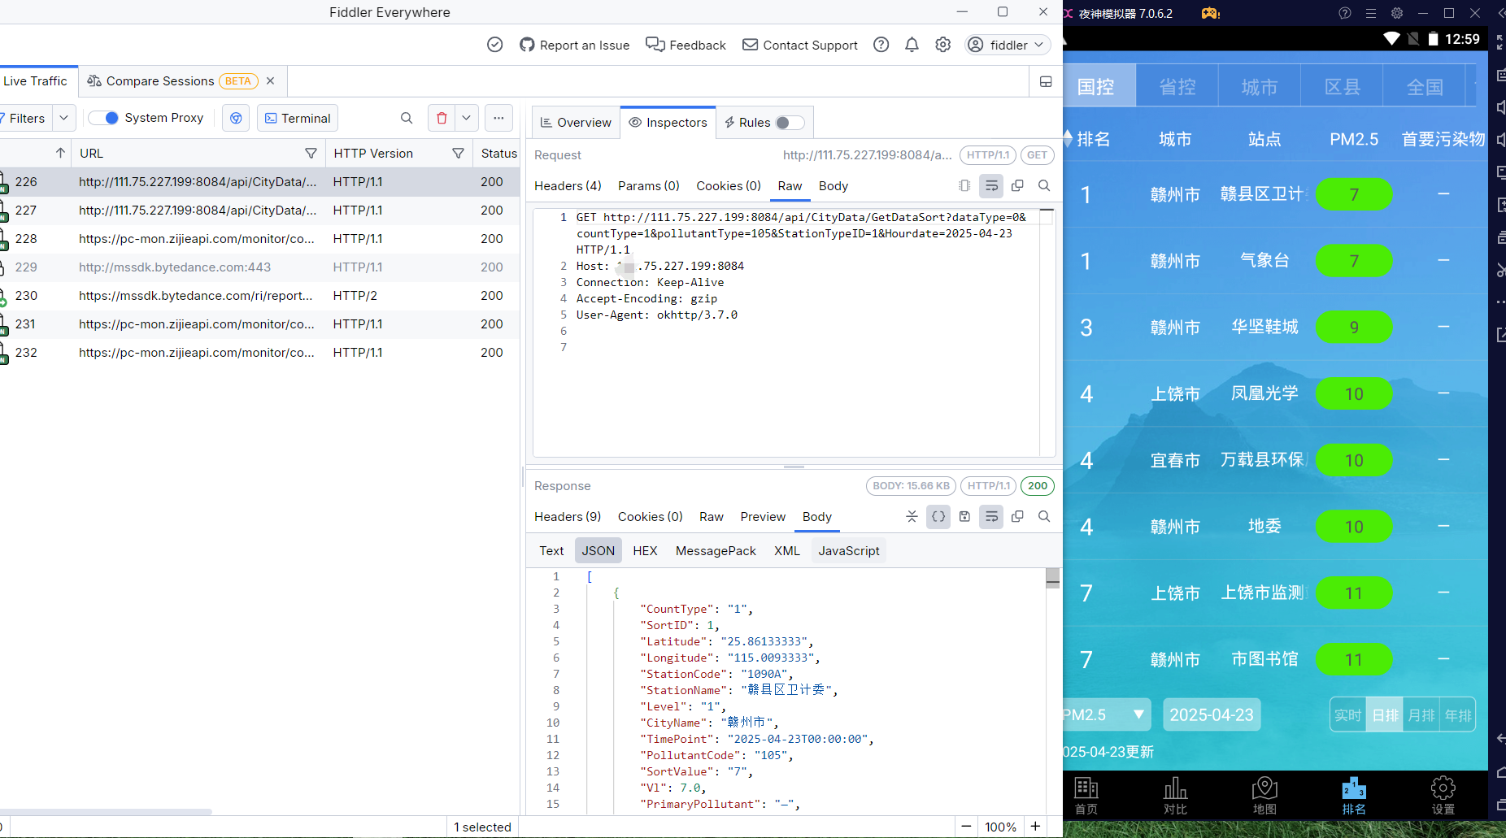Save response body icon
Viewport: 1506px width, 838px height.
pos(964,517)
